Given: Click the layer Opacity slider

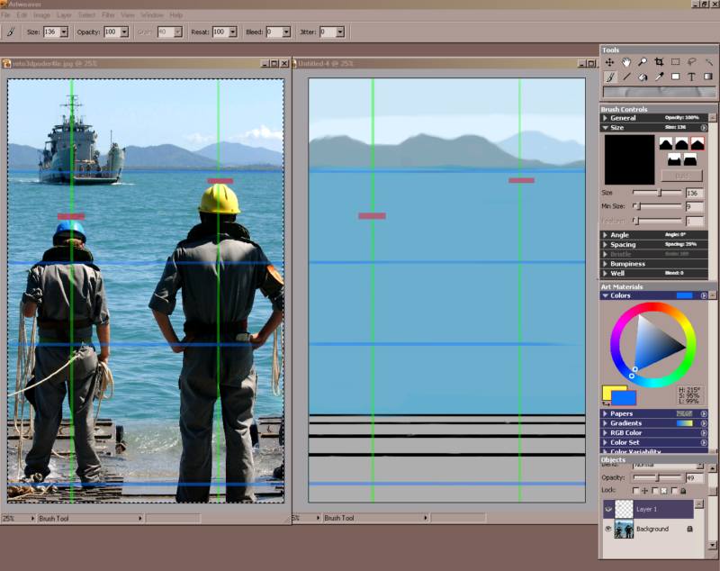Looking at the screenshot, I should (x=658, y=477).
